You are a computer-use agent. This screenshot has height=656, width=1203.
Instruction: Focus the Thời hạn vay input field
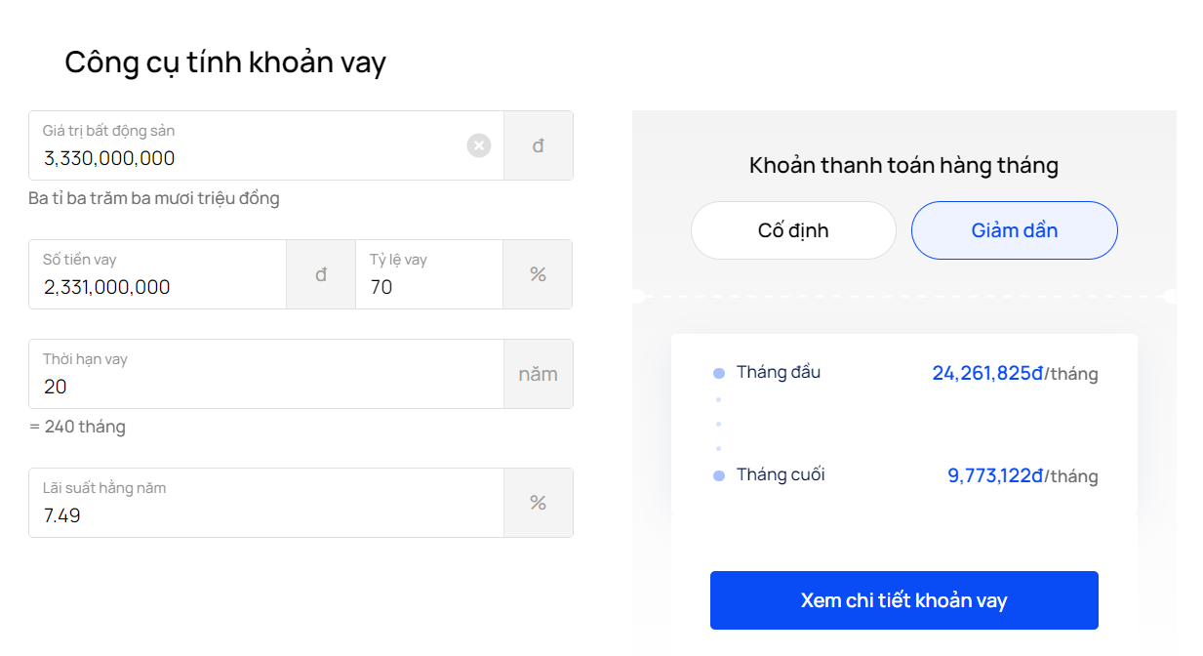point(266,374)
